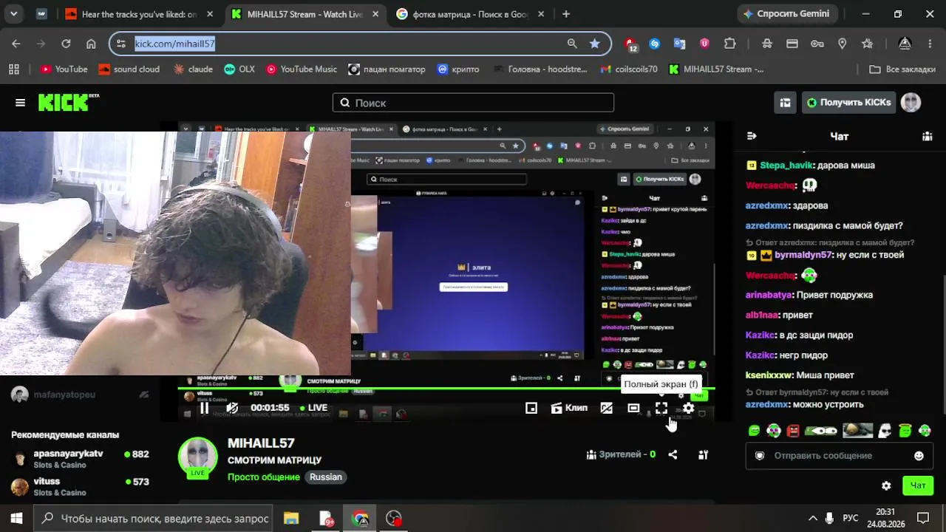Show the chat users list icon
Viewport: 946px width, 532px height.
(927, 136)
